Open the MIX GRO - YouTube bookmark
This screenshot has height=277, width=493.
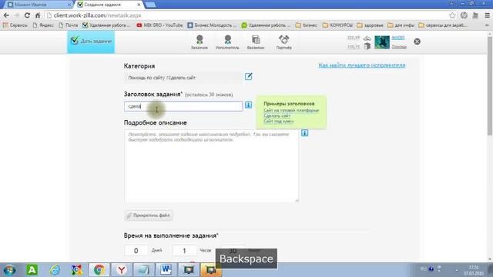coord(159,25)
